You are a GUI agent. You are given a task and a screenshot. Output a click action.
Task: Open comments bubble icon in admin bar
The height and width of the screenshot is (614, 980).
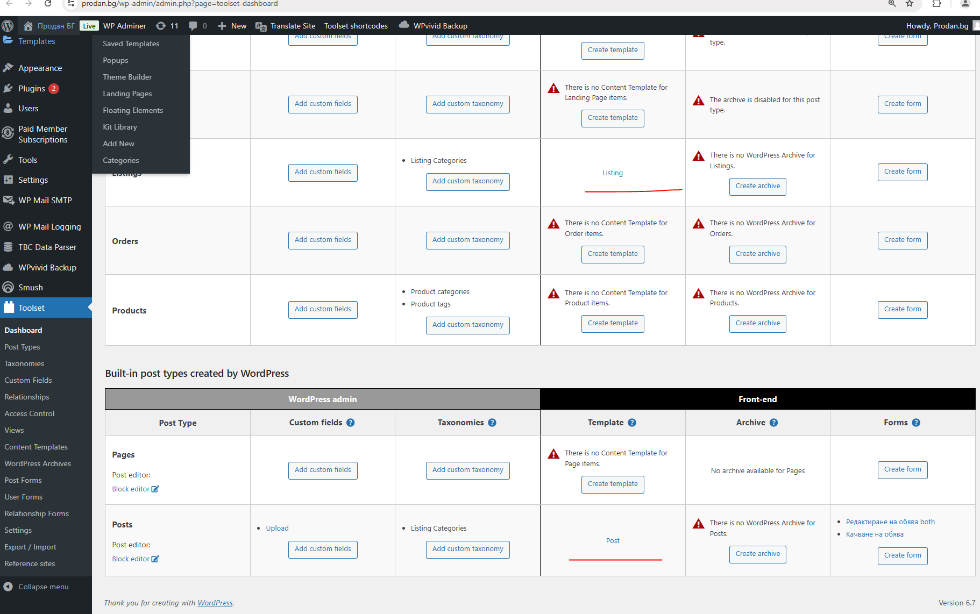193,26
